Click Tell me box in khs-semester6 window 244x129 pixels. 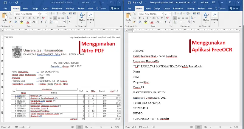coord(102,9)
